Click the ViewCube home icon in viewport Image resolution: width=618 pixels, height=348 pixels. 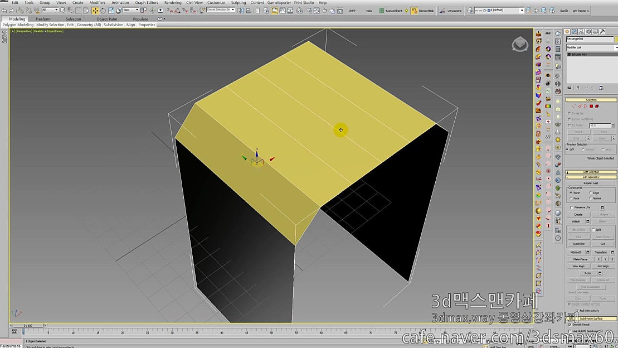(x=518, y=43)
